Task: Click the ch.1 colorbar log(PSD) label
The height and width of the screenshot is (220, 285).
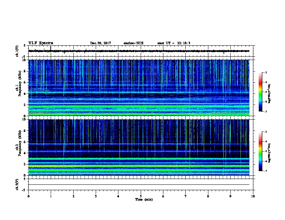Action: tap(269, 94)
